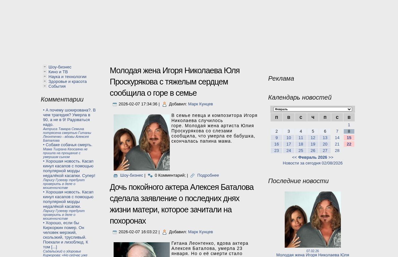Viewport: 398px width, 257px height.
Task: Click the paperclip icon beside Подробнее
Action: pos(192,176)
